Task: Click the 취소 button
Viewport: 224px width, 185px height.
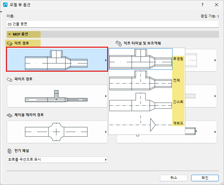Action: tap(174, 178)
